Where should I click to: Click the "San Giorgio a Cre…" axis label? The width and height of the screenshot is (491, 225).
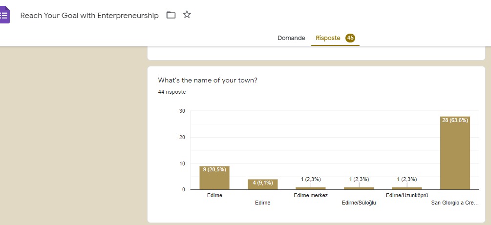455,203
